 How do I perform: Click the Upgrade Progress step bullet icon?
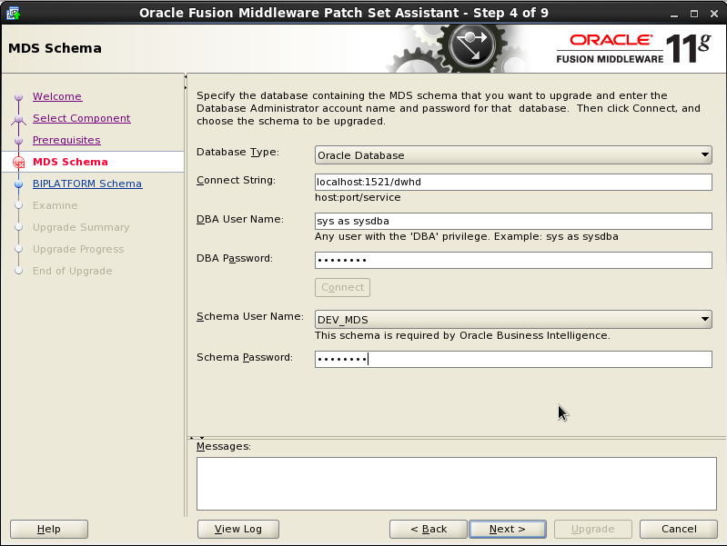coord(18,249)
